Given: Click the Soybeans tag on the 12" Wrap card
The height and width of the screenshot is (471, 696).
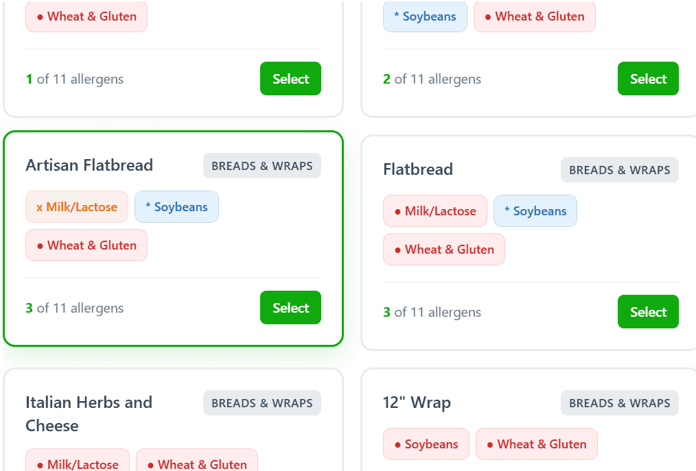Looking at the screenshot, I should [x=426, y=444].
